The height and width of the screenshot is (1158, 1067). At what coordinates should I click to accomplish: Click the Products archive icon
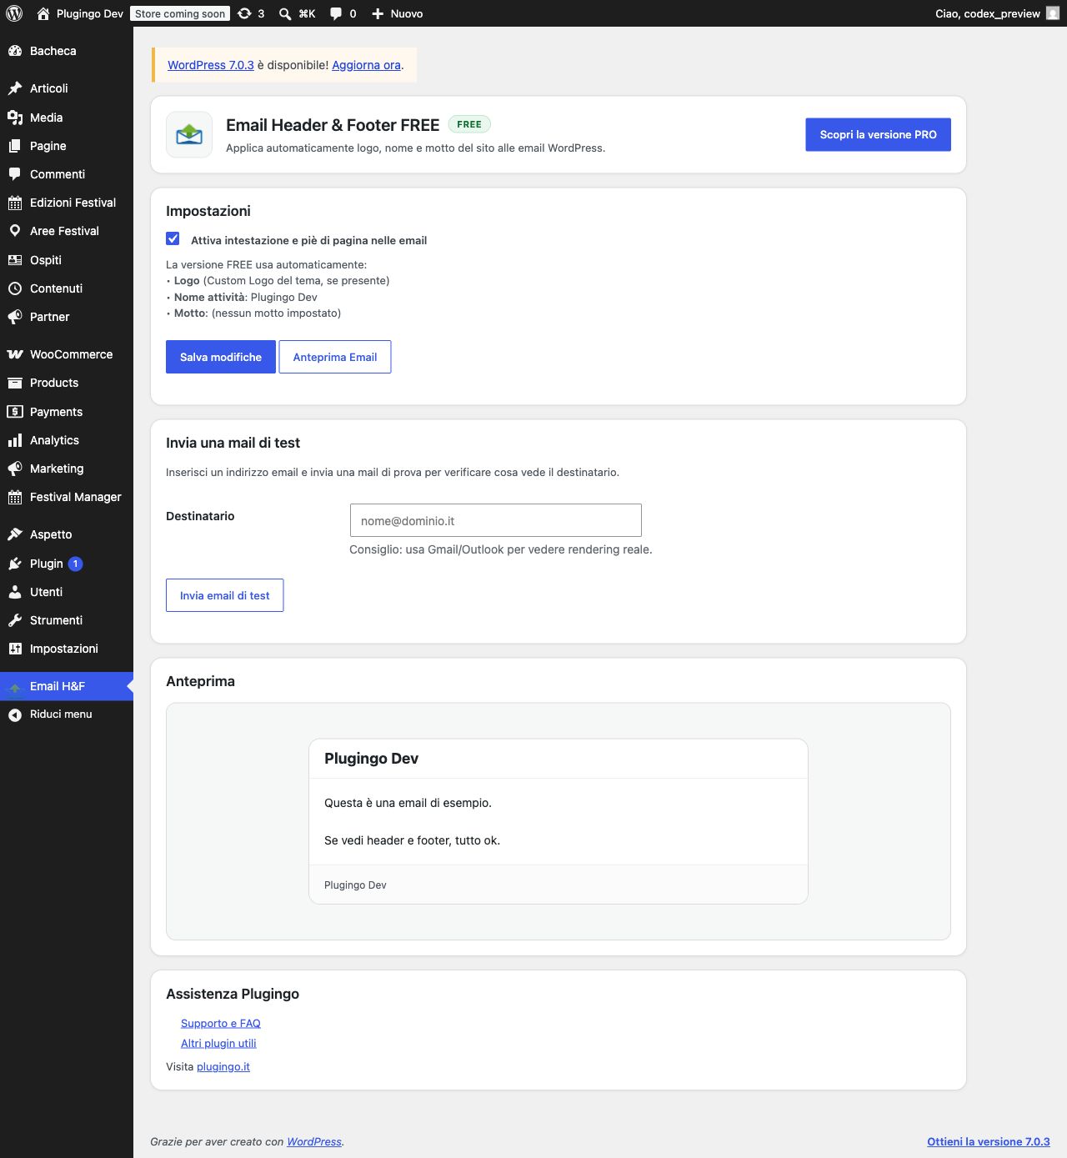coord(15,383)
